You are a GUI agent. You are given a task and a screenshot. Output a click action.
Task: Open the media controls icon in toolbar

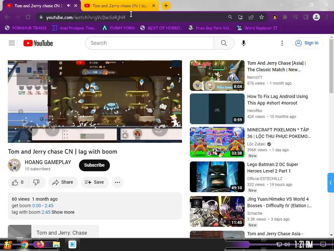point(296,17)
